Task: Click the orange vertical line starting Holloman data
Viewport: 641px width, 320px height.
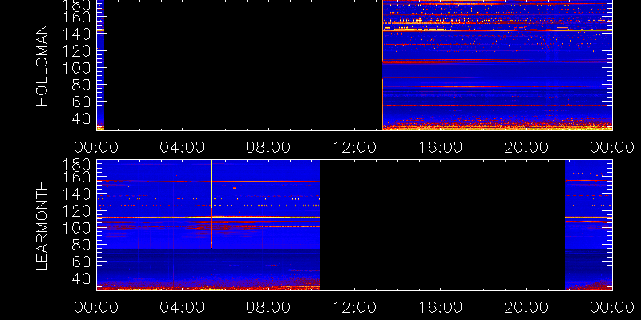Action: click(x=383, y=66)
